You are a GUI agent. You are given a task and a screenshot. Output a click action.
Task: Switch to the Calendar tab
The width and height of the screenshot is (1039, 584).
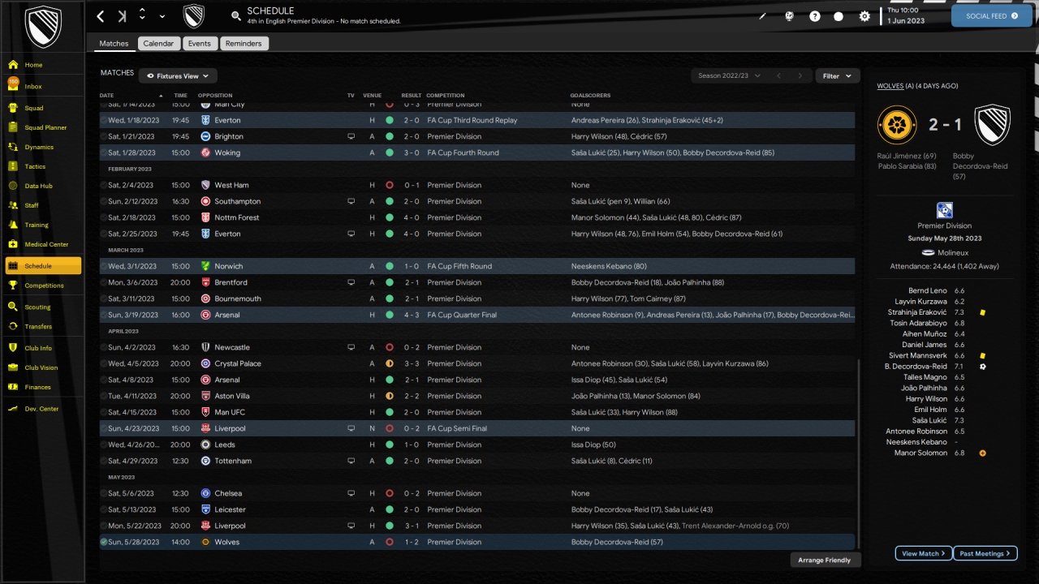click(158, 43)
